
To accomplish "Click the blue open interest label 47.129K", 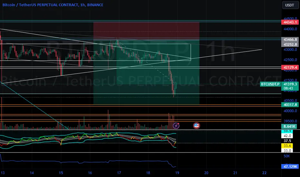I will tap(290, 166).
